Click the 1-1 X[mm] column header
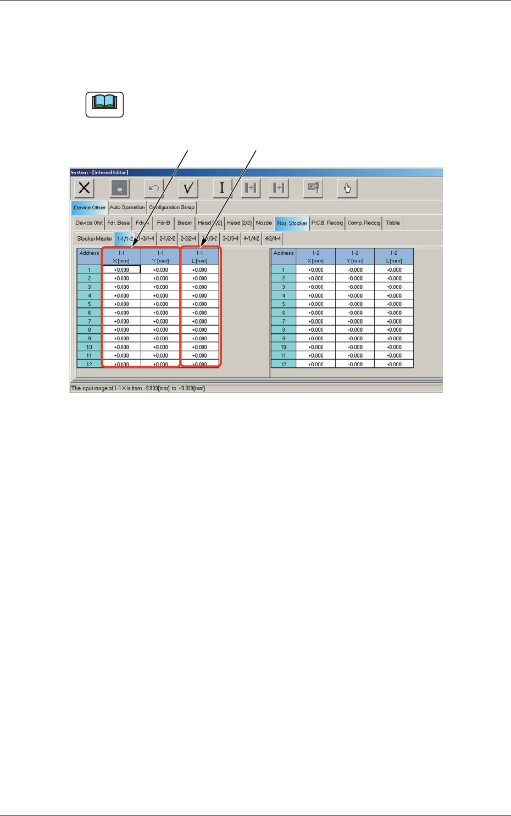This screenshot has width=511, height=816. click(x=121, y=257)
